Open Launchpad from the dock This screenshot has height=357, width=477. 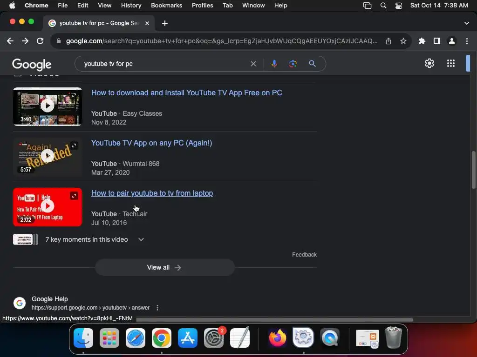coord(109,338)
